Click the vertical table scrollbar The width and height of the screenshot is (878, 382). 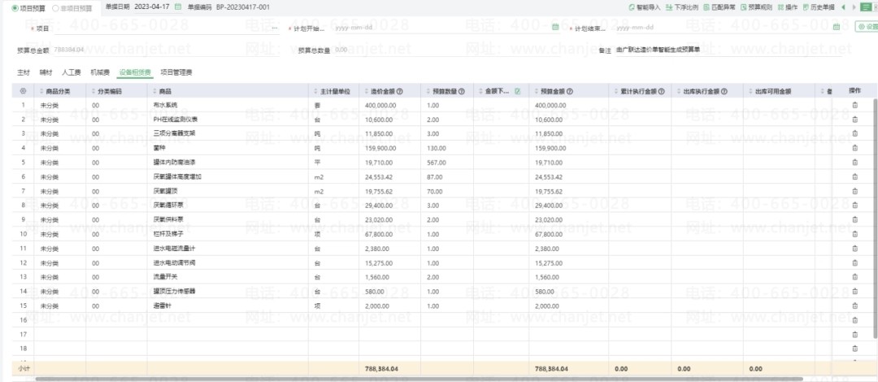tap(876, 219)
